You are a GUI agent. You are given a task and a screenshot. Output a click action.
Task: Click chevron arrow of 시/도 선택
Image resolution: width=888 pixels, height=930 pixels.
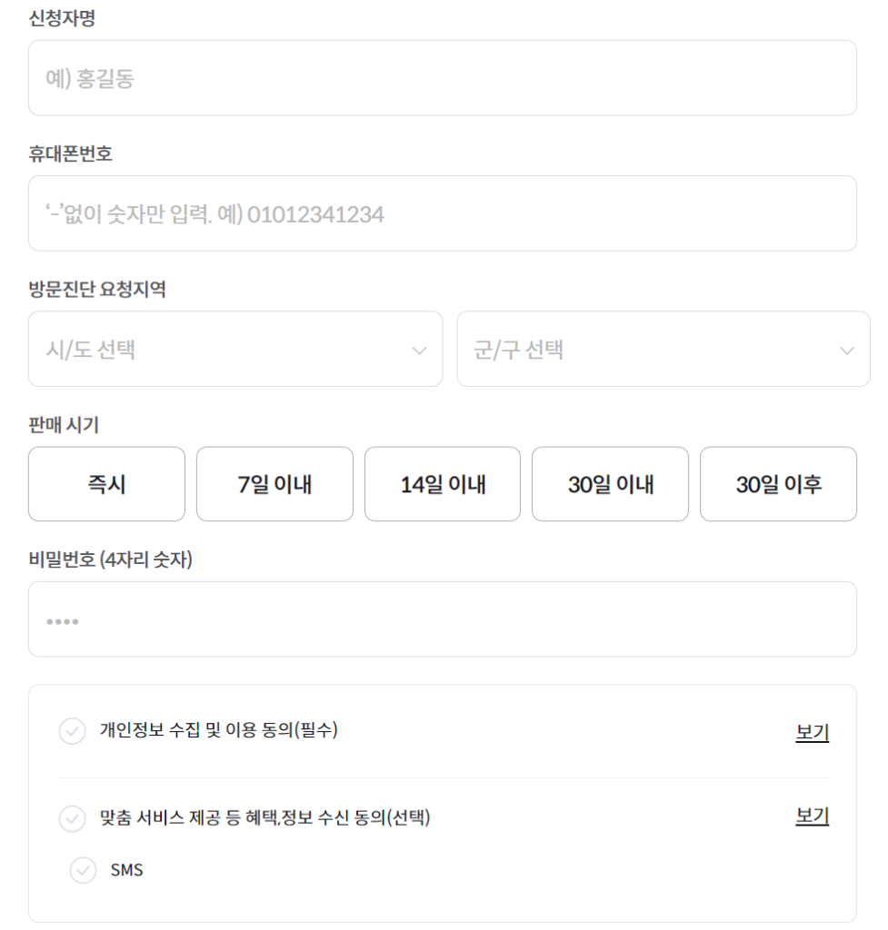click(419, 351)
